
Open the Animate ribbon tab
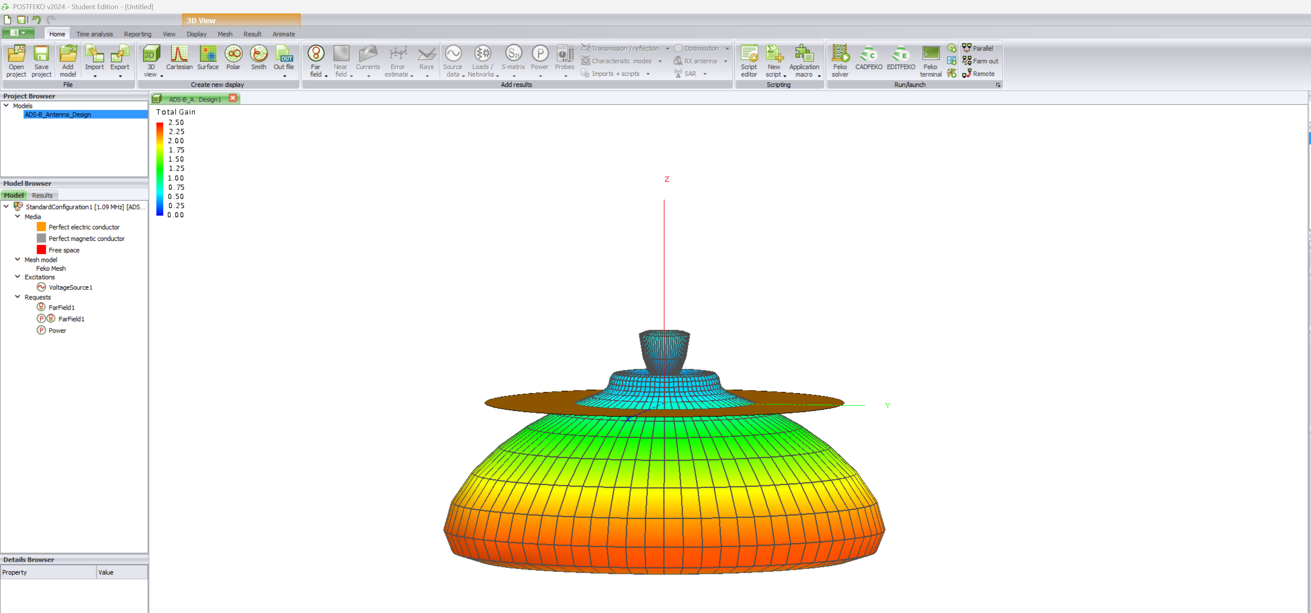click(x=284, y=34)
